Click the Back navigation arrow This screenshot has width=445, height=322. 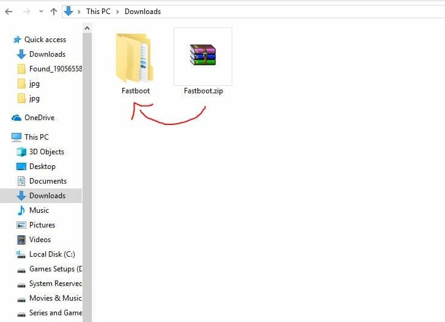[9, 12]
